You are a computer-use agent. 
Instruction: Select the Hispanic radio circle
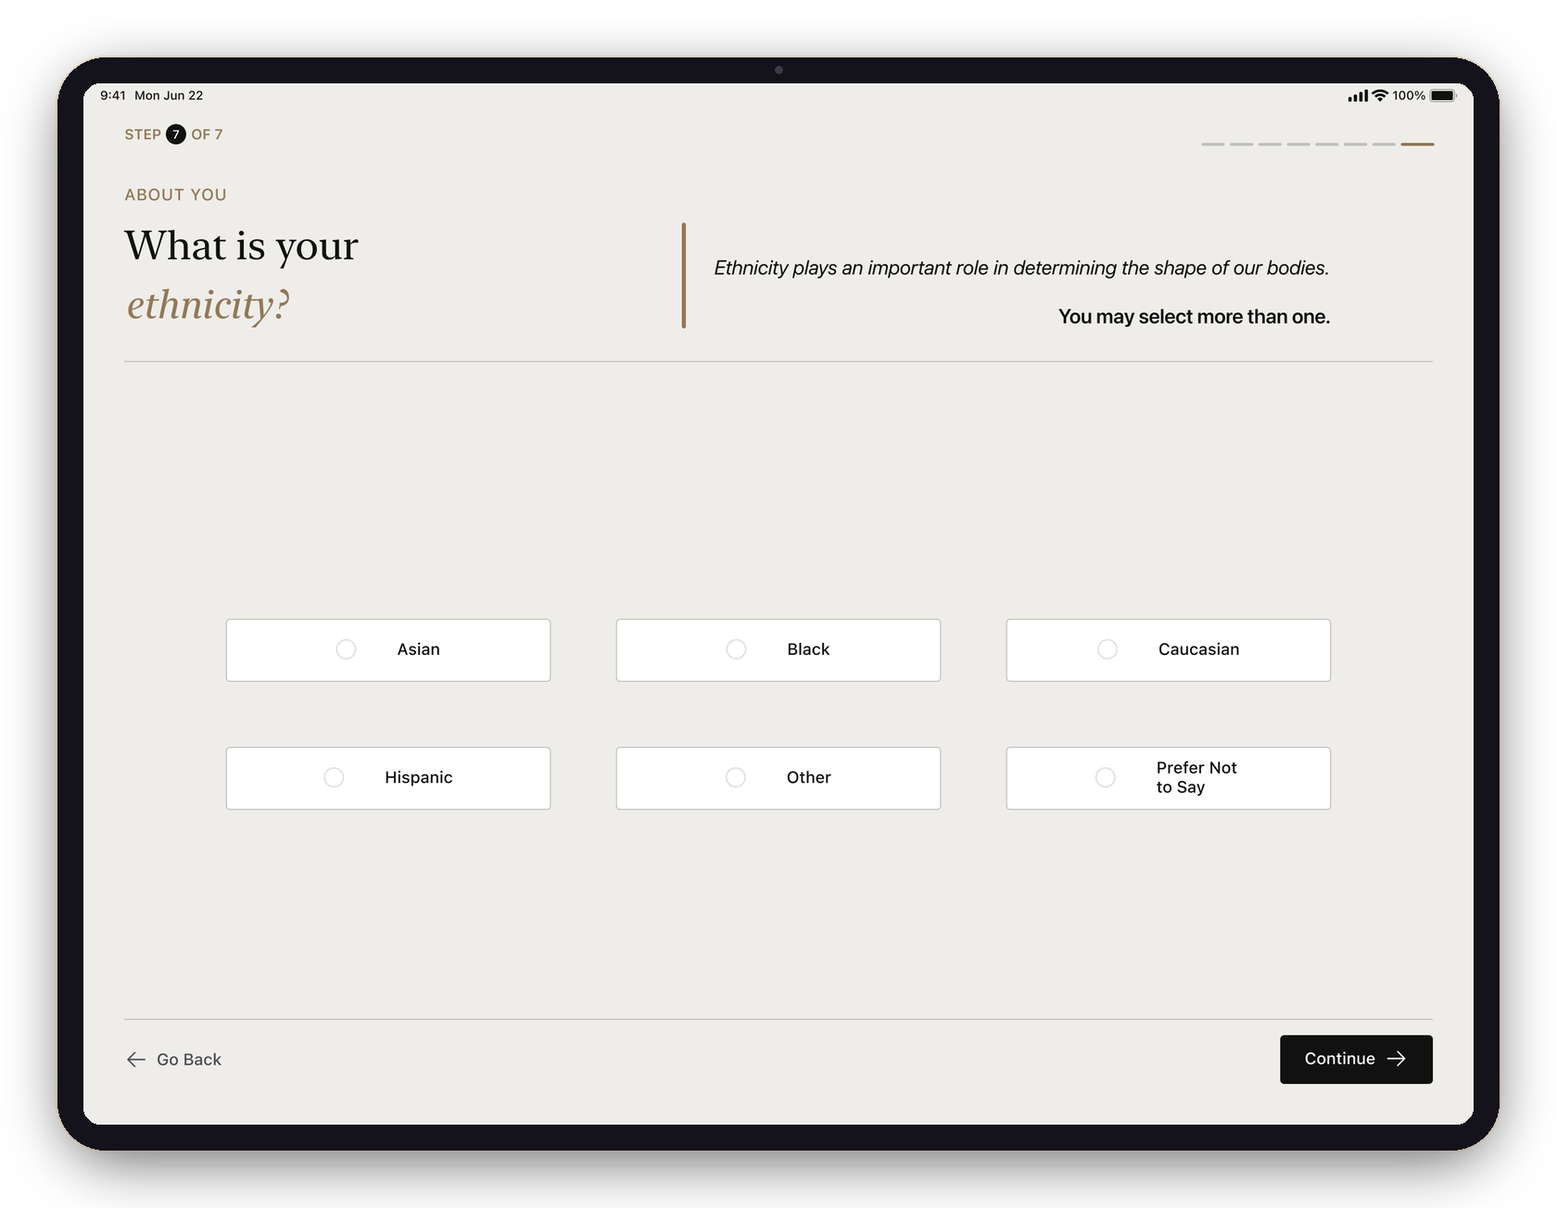click(334, 777)
